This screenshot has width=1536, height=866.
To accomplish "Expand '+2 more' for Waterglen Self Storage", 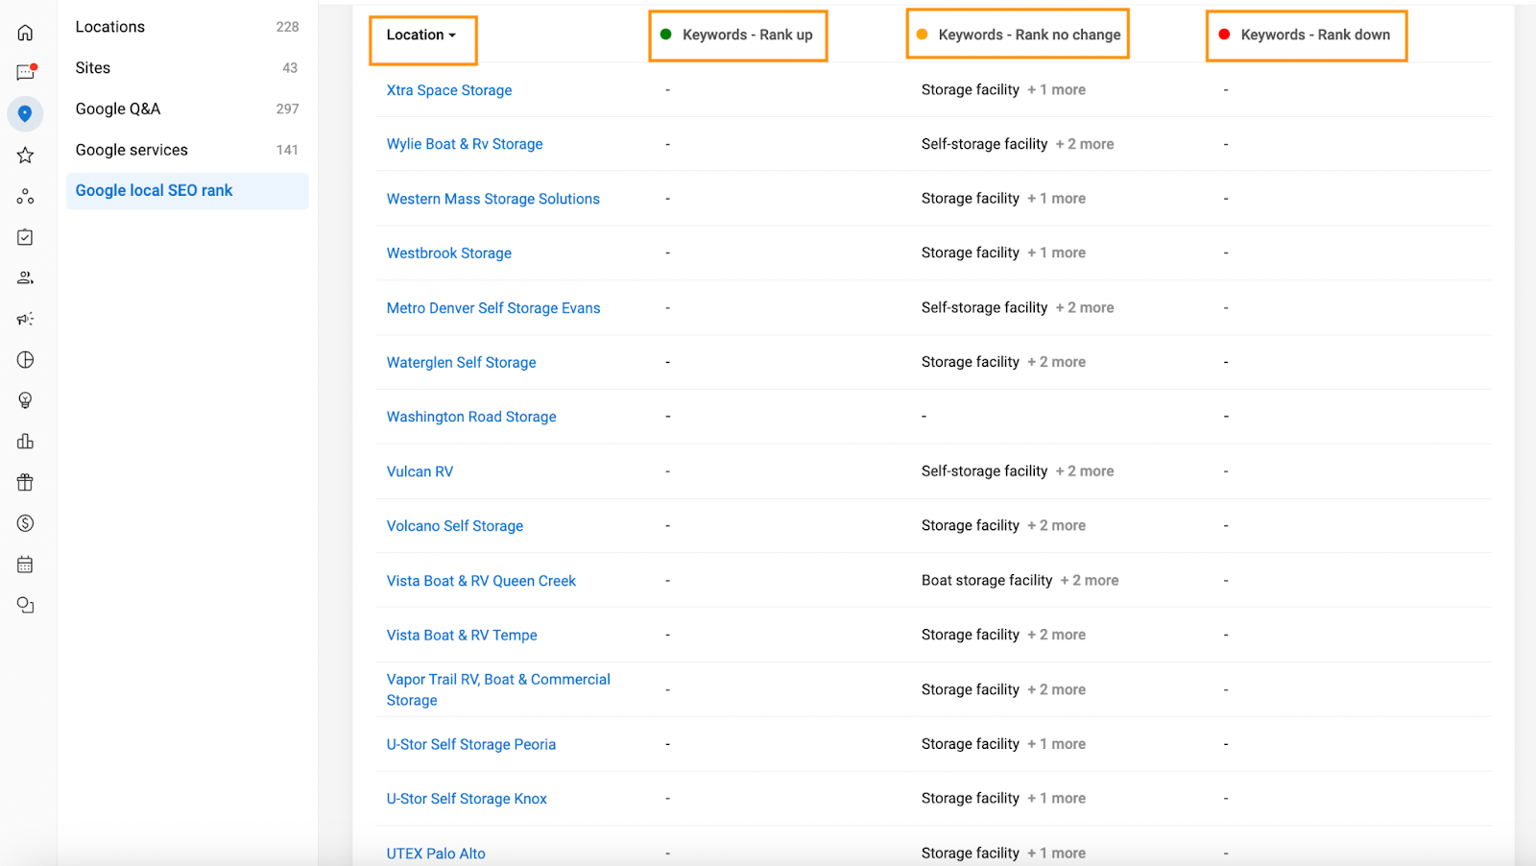I will [1057, 362].
